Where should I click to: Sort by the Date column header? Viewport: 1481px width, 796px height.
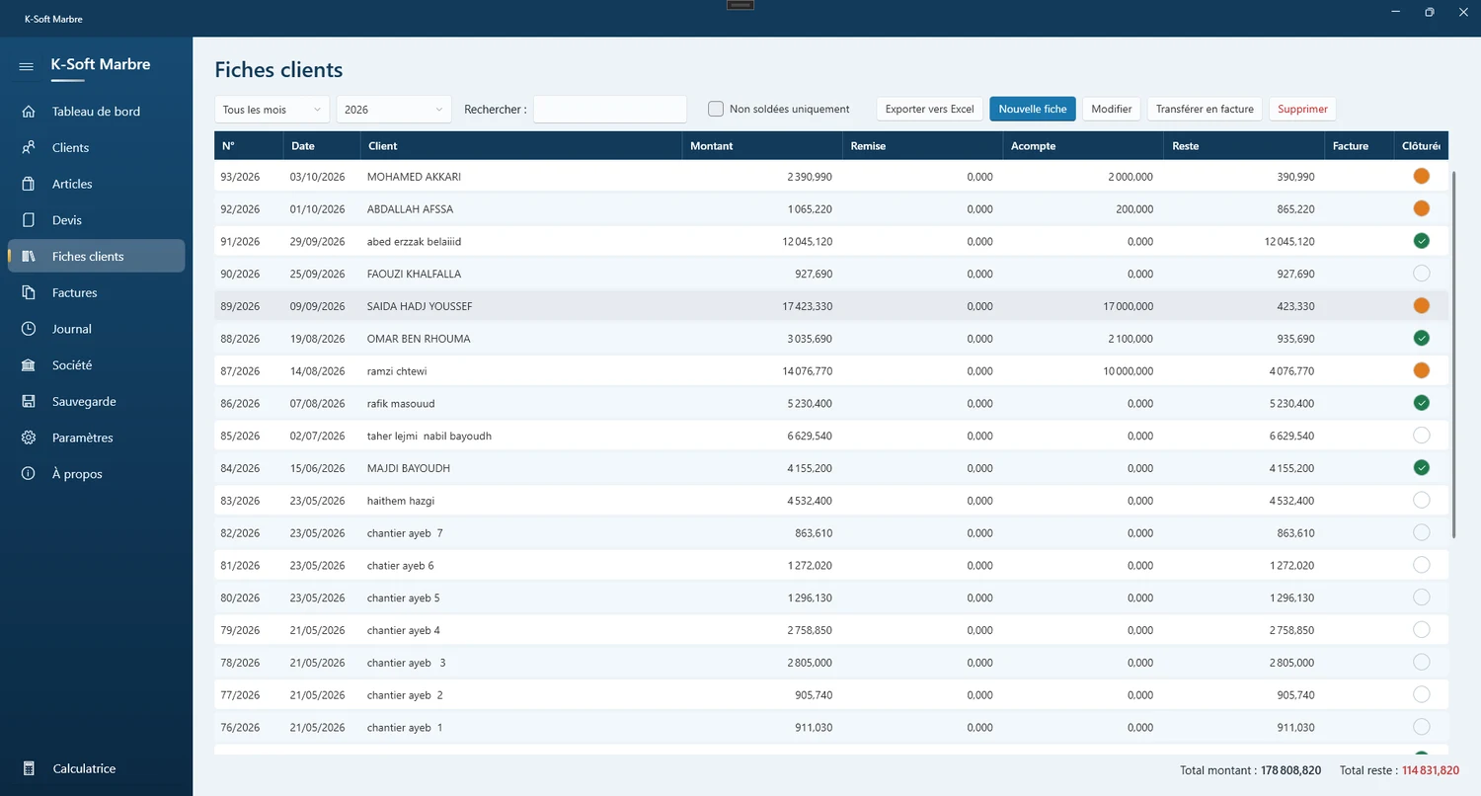322,146
